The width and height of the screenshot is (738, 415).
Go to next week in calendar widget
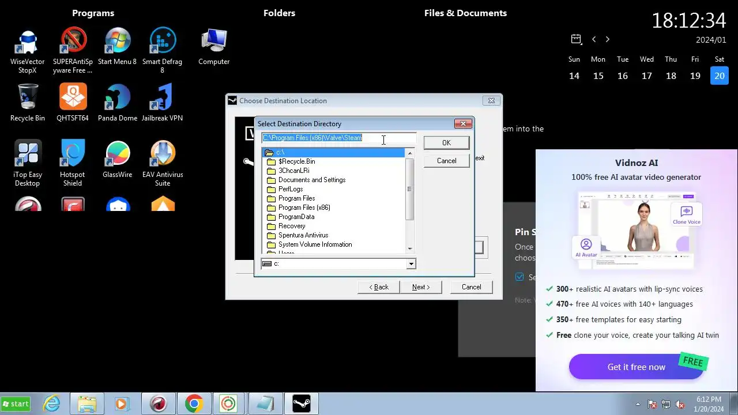click(607, 39)
